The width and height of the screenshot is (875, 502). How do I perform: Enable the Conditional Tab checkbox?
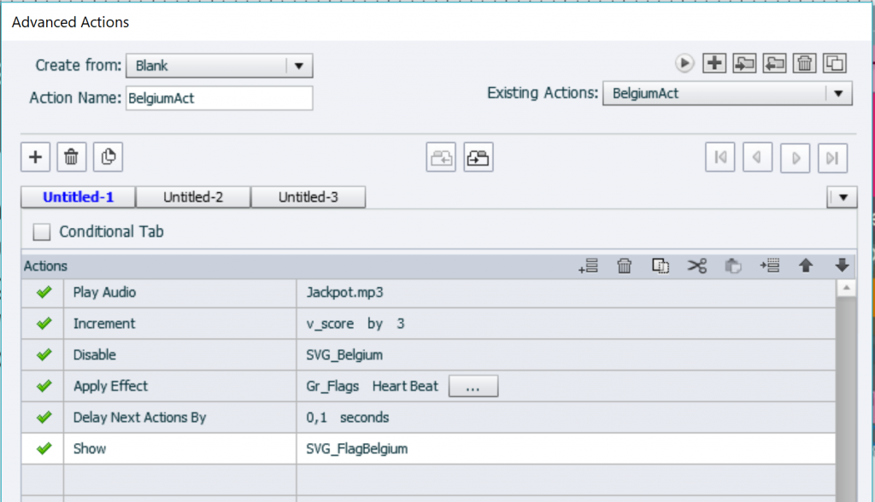tap(42, 232)
